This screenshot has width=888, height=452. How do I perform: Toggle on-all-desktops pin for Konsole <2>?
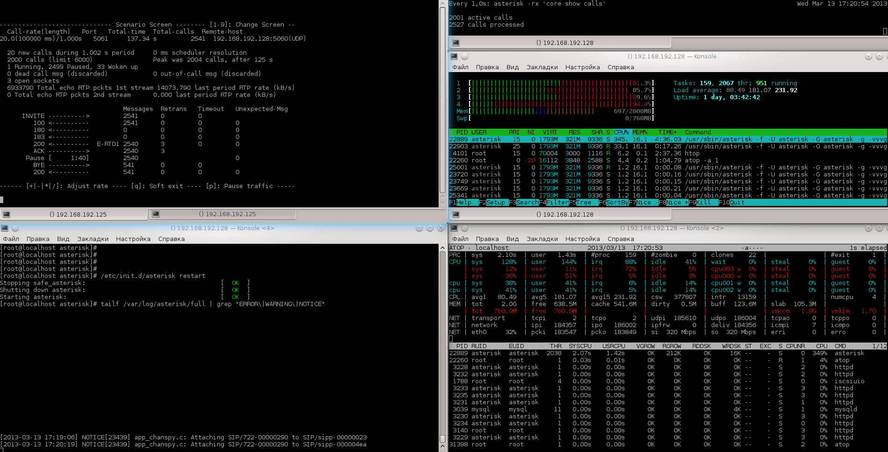464,228
